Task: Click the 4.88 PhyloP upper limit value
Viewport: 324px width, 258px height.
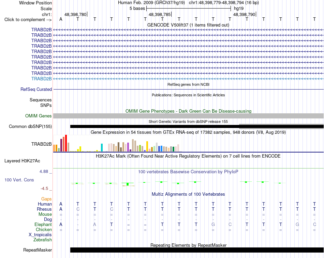Action: [x=44, y=172]
